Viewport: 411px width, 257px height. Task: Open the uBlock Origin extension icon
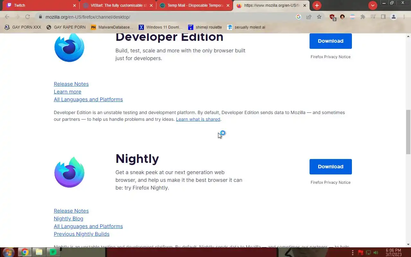pyautogui.click(x=333, y=17)
